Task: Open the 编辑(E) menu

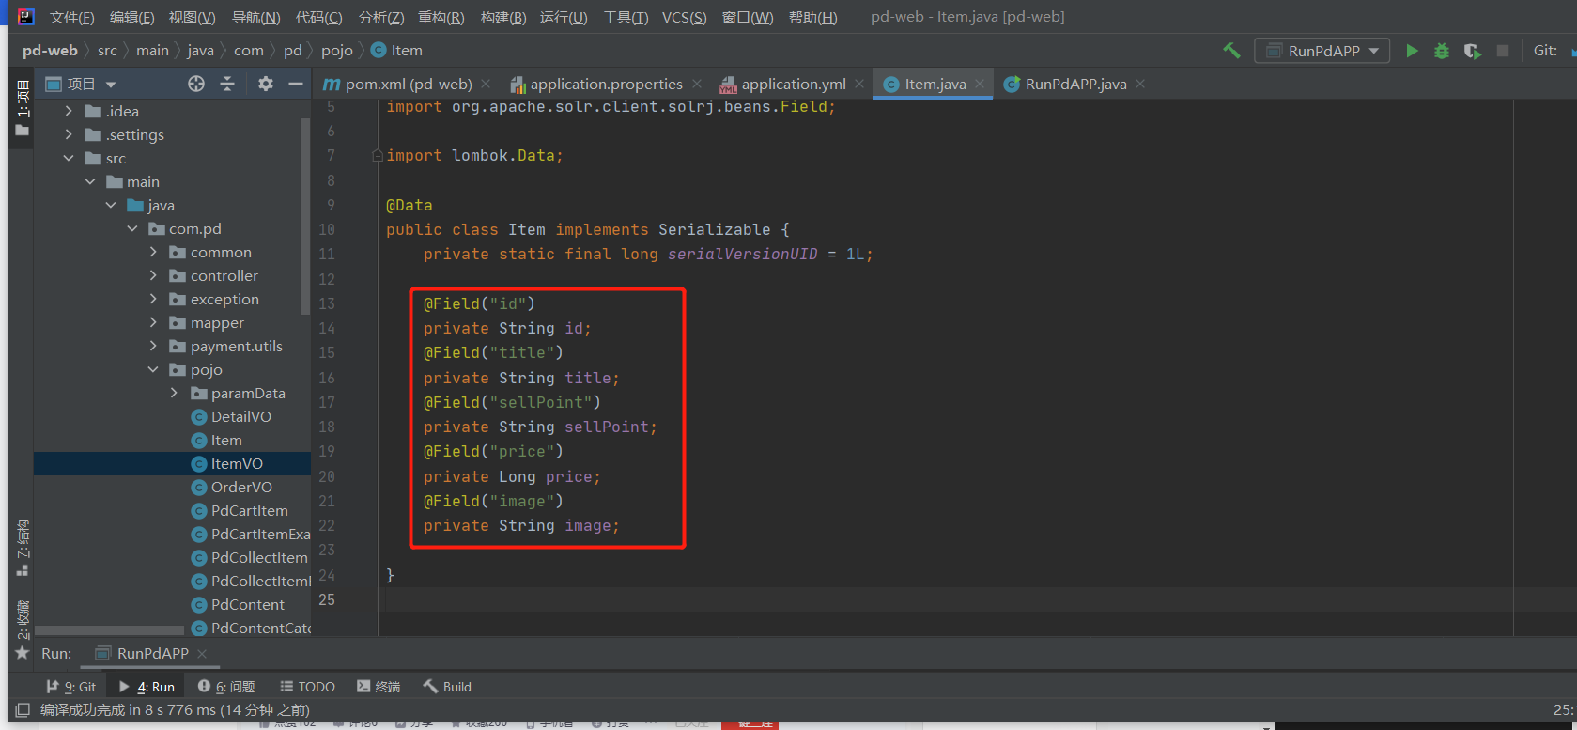Action: click(131, 17)
